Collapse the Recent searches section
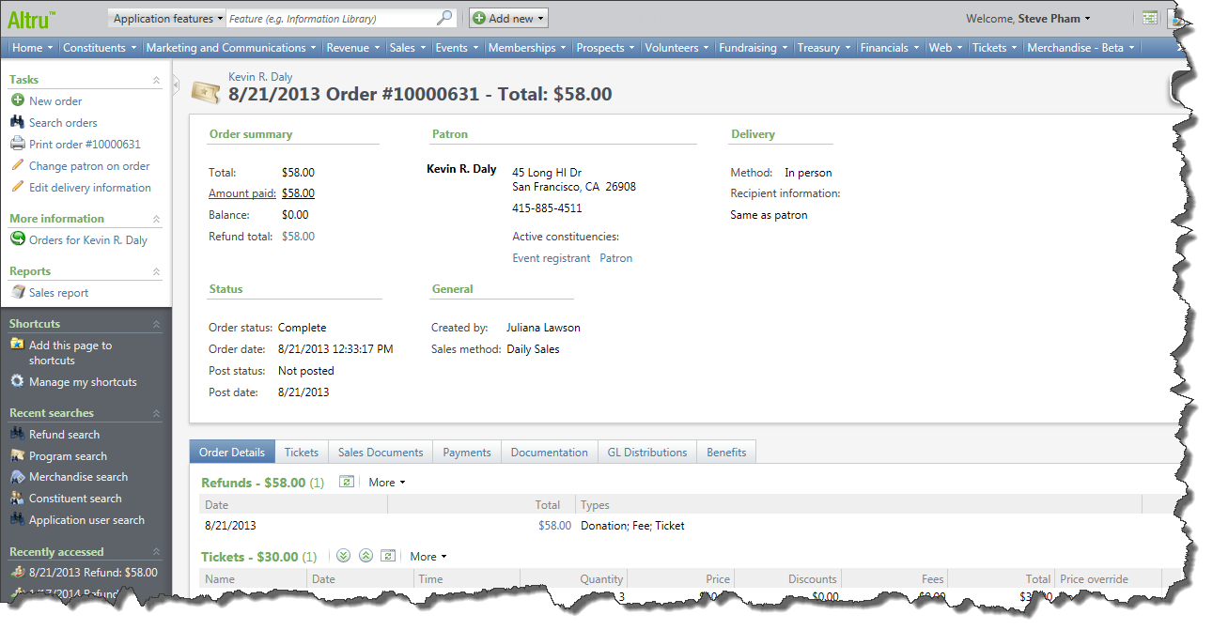The image size is (1213, 630). coord(157,414)
